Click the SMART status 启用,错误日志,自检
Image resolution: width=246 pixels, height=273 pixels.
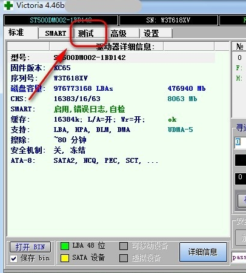pyautogui.click(x=89, y=109)
